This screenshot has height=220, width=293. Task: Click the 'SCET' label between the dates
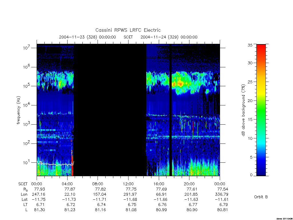tap(128, 37)
